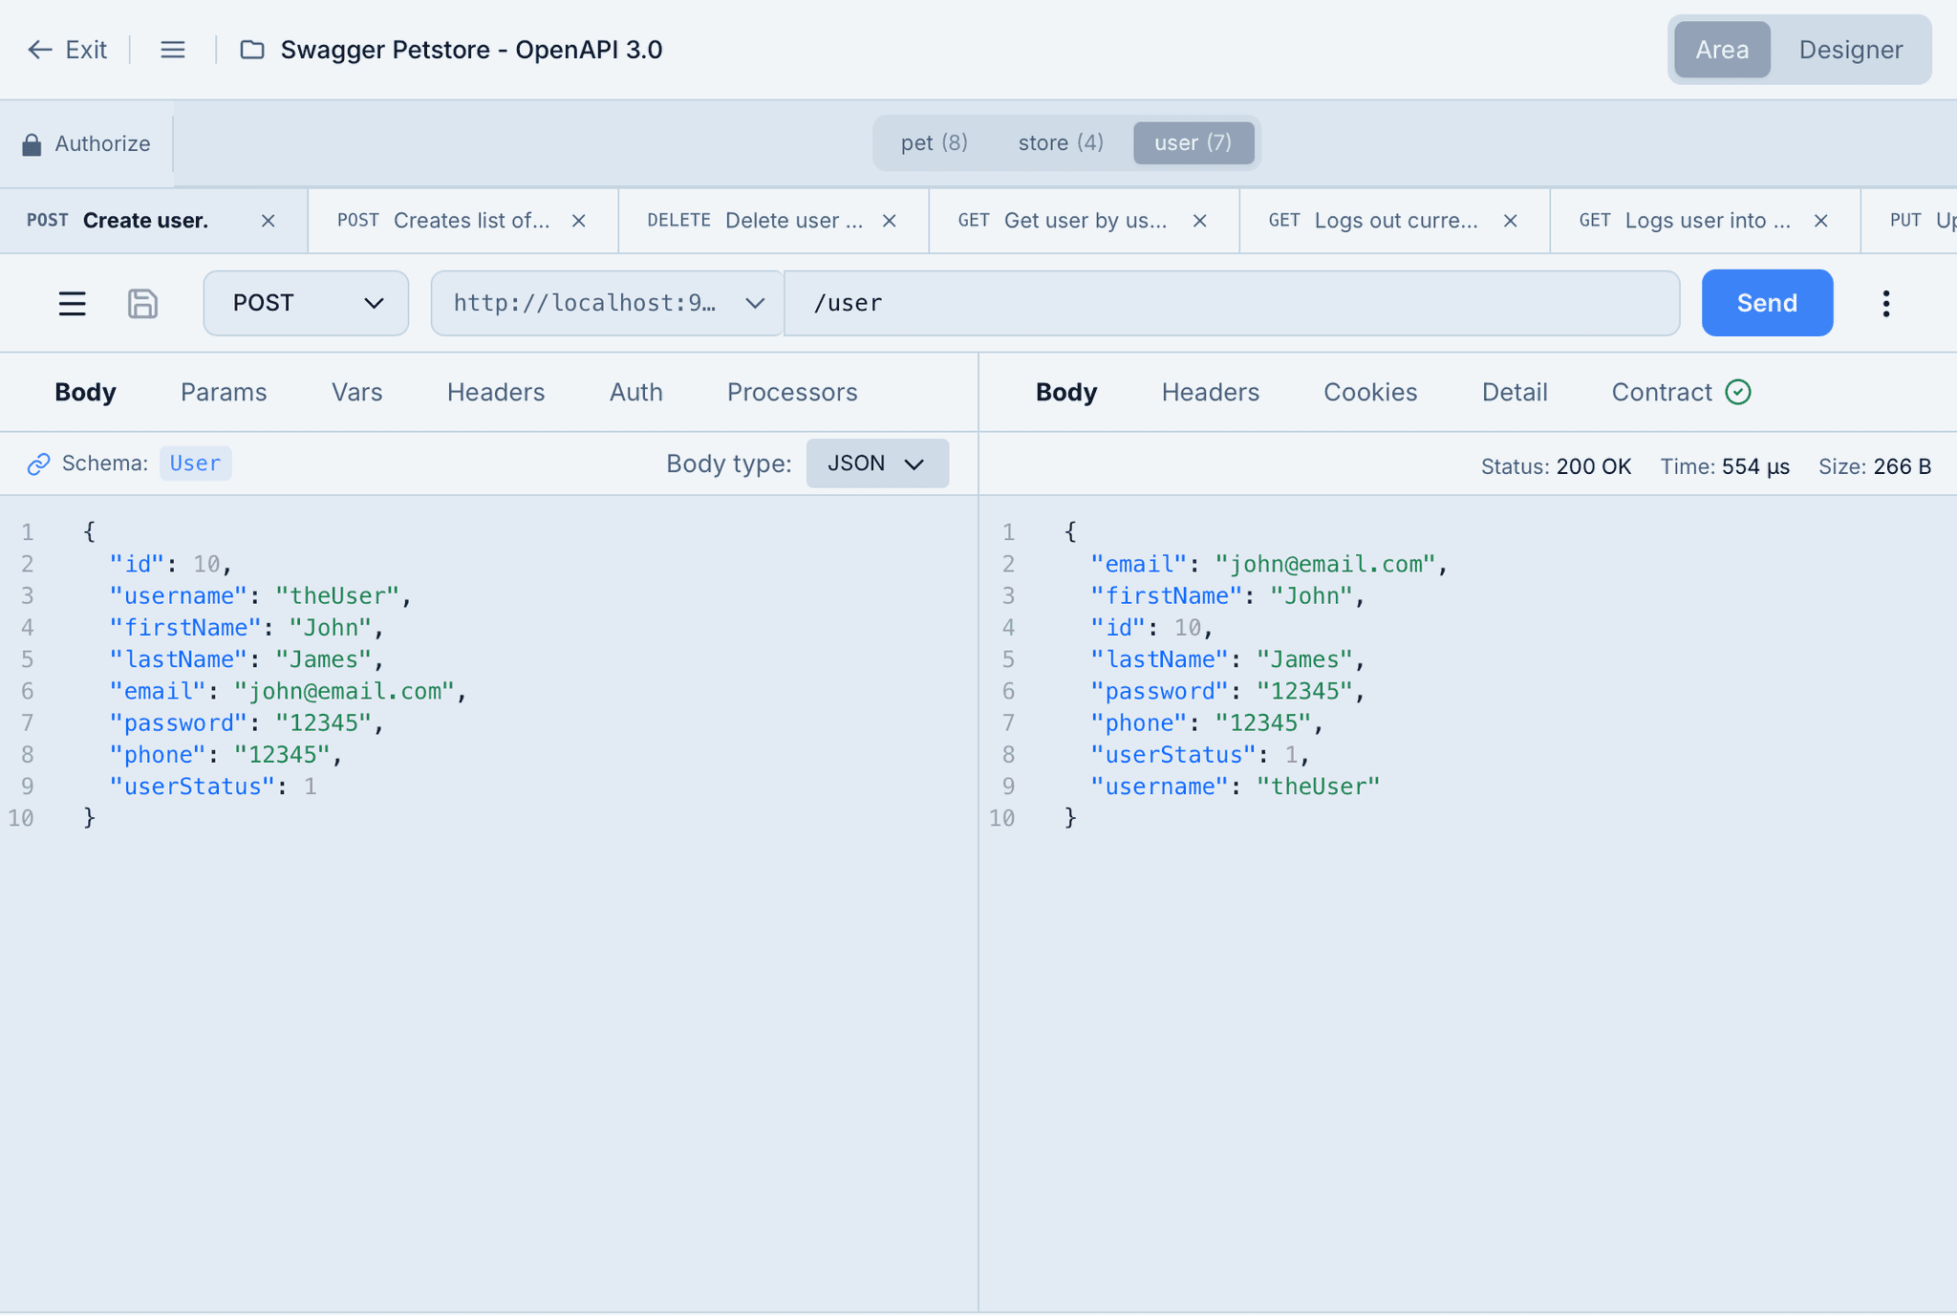Screen dimensions: 1957x1315
Task: Select the pet (8) group
Action: click(934, 143)
